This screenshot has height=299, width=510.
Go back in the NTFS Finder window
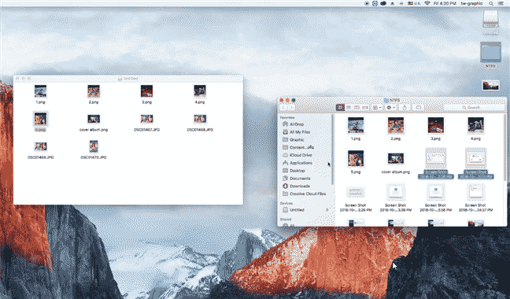pyautogui.click(x=283, y=107)
